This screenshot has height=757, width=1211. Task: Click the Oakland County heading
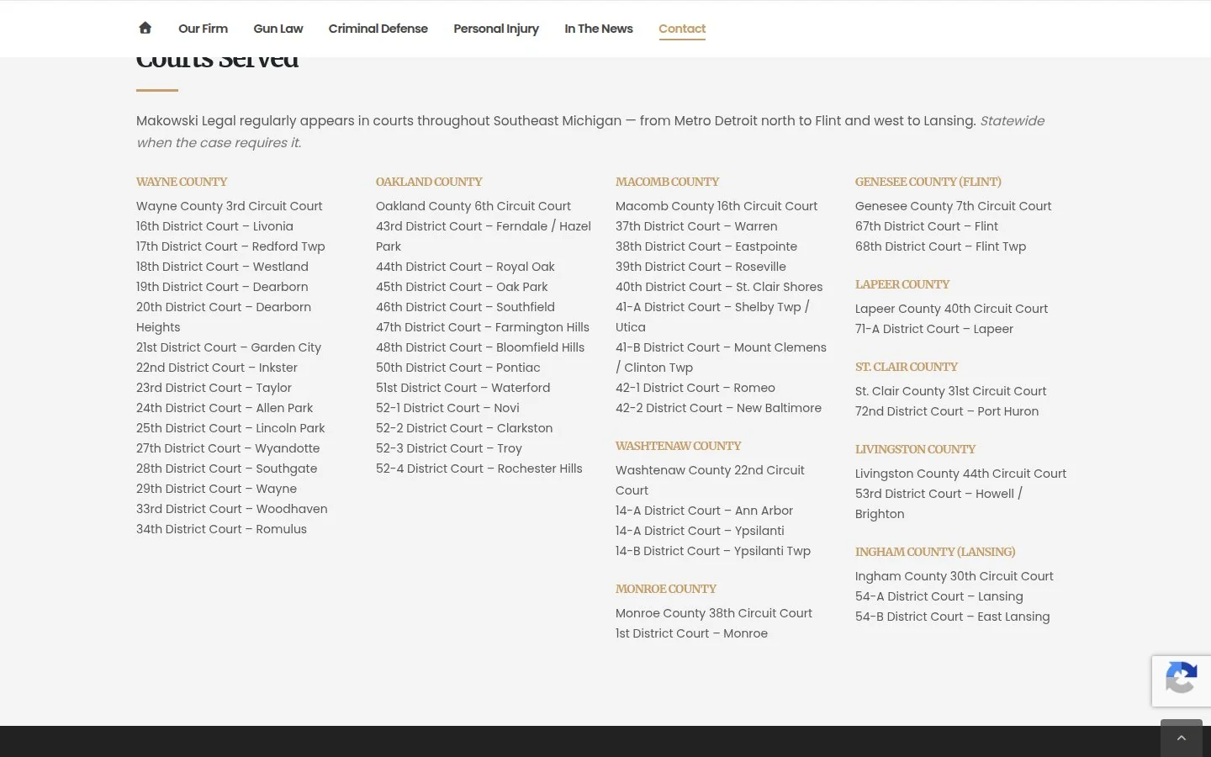coord(429,182)
